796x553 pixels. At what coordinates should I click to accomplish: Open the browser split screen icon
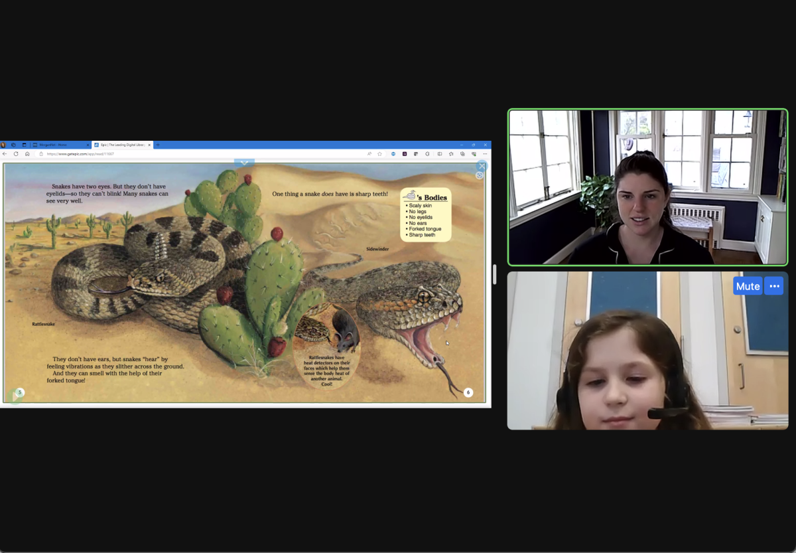point(439,154)
